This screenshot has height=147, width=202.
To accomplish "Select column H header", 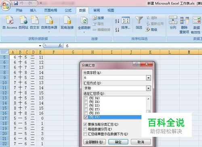I will click(93, 52).
